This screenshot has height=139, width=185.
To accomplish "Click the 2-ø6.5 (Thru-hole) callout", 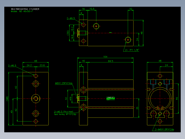I will [64, 112].
